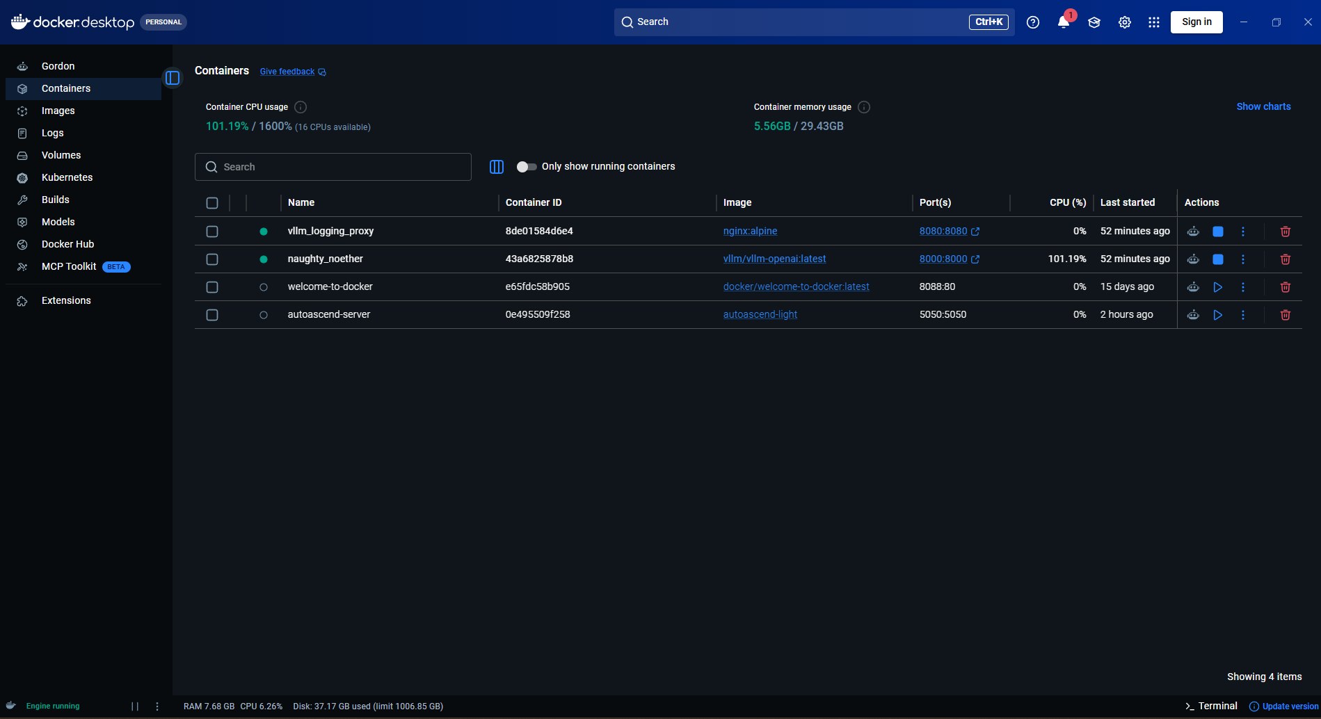This screenshot has width=1321, height=719.
Task: Open port 8080:8080 link
Action: (949, 231)
